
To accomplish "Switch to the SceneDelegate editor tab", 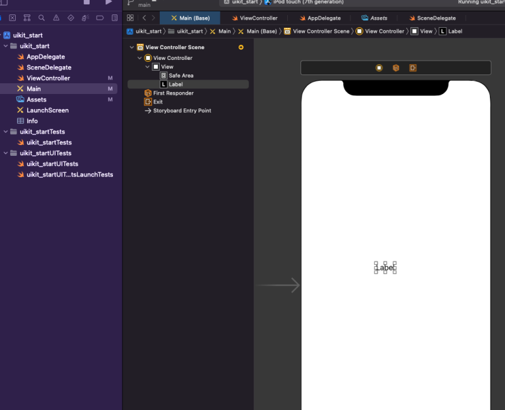I will pyautogui.click(x=432, y=18).
